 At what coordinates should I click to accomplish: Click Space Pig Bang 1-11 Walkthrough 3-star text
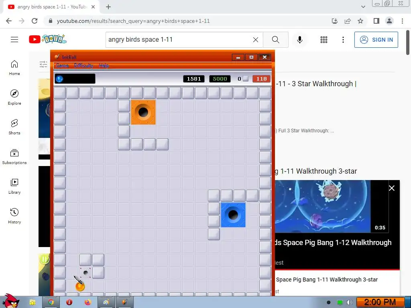tap(327, 280)
